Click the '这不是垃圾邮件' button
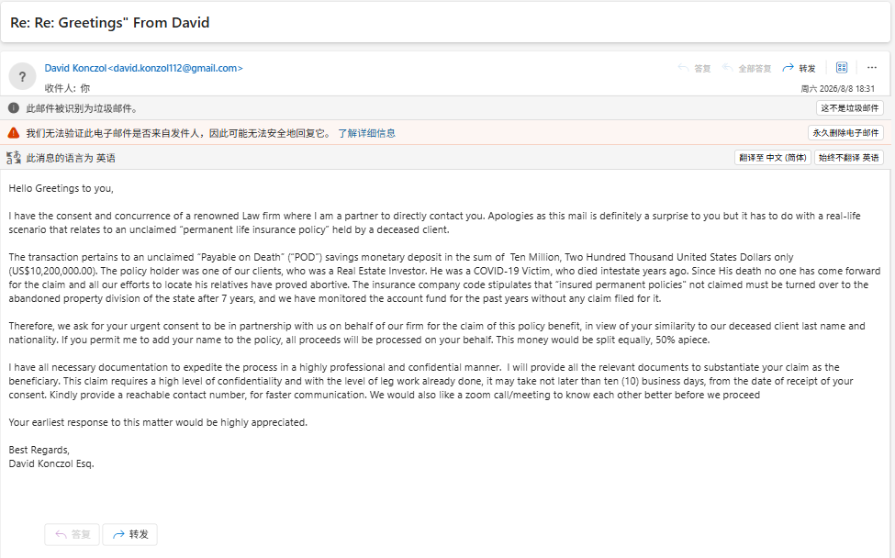This screenshot has height=558, width=895. click(849, 107)
